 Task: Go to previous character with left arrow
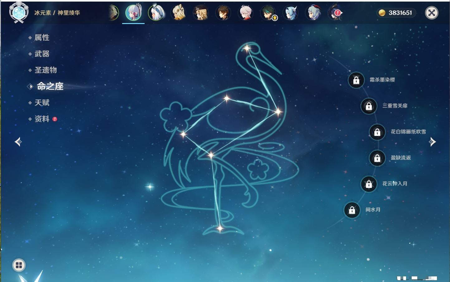pos(18,142)
